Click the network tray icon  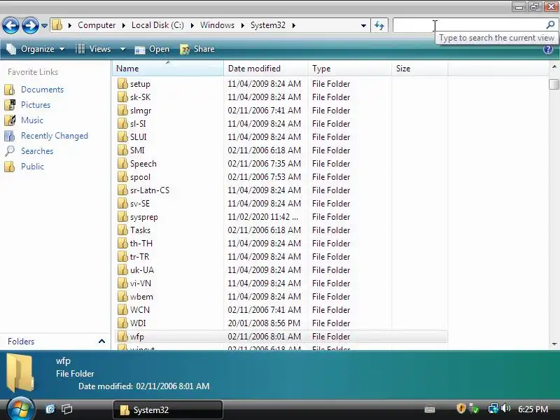[493, 408]
